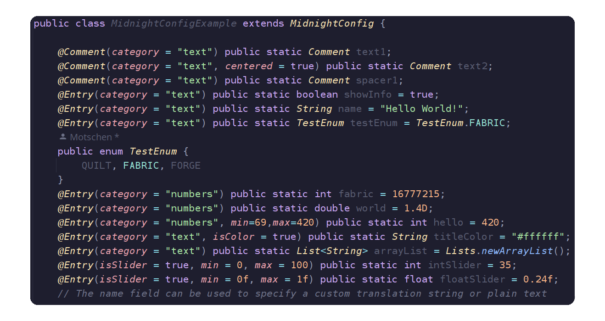Click the FORGE enum constant

tap(185, 166)
